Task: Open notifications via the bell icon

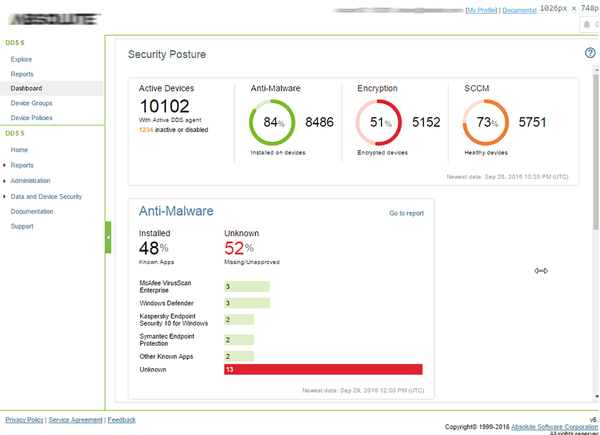Action: pyautogui.click(x=587, y=24)
